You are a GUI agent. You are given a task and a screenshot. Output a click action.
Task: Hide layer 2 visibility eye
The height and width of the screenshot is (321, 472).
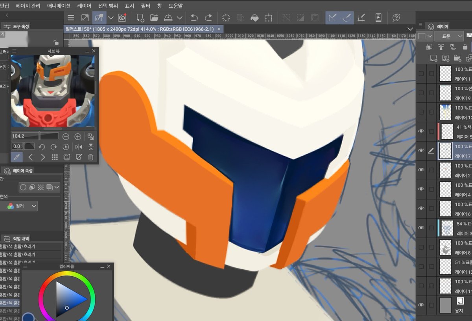point(421,170)
